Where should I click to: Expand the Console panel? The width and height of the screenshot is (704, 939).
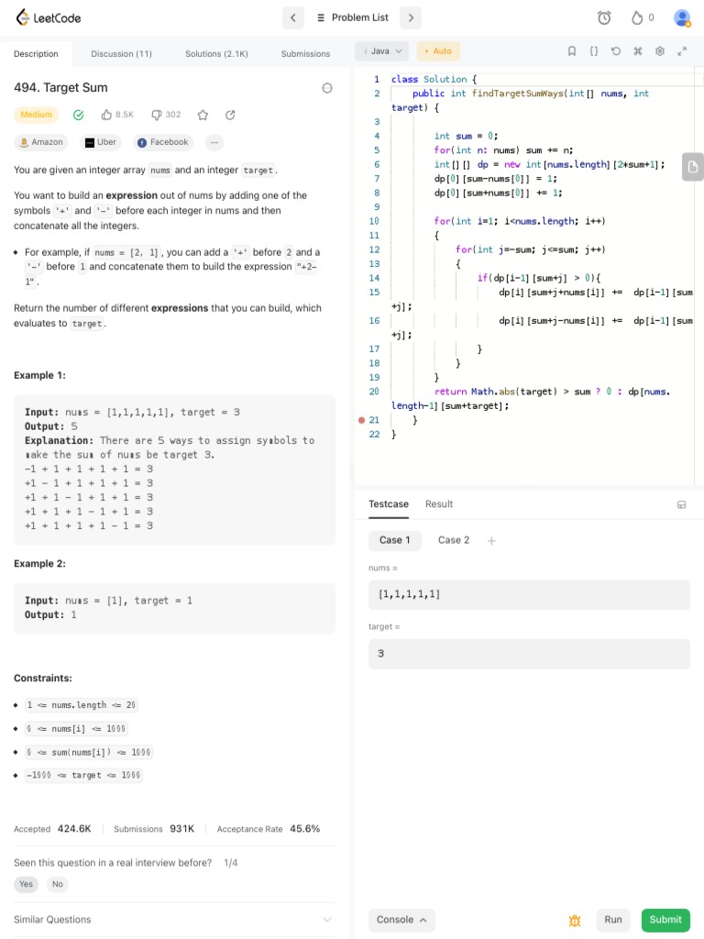401,920
